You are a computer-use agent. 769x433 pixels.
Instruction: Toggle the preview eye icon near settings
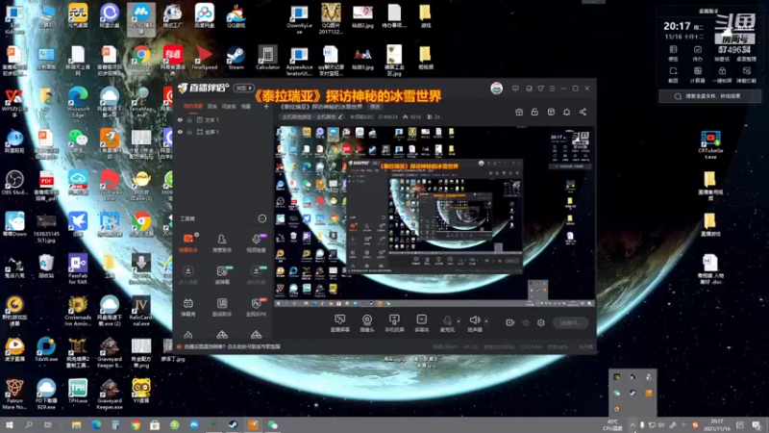tap(526, 322)
